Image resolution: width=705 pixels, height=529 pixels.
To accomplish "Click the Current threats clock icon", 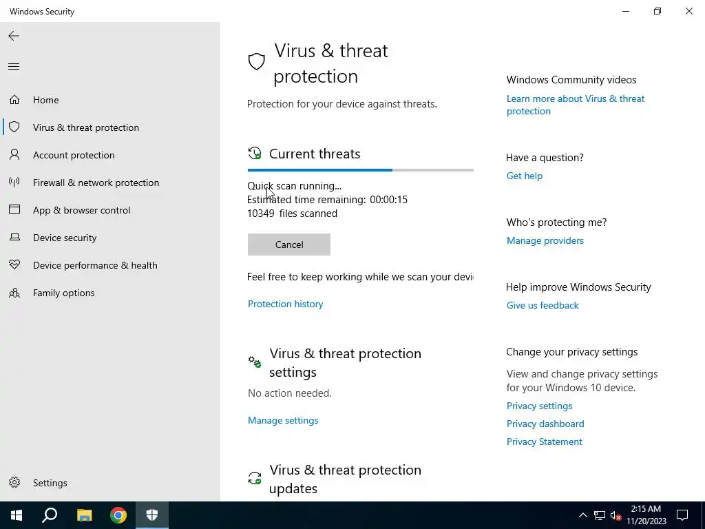I will click(255, 154).
